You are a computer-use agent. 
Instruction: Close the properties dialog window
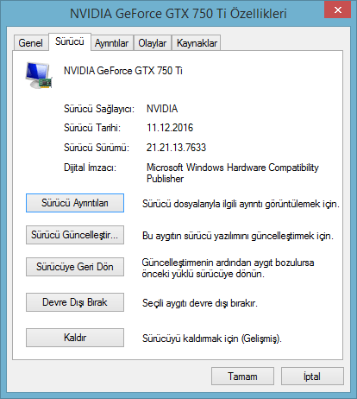(338, 9)
